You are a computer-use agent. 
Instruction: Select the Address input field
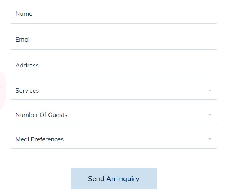coord(114,66)
